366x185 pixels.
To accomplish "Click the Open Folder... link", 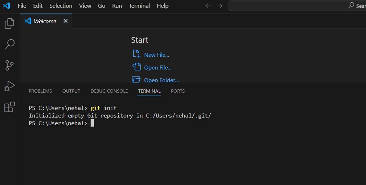I will coord(161,80).
